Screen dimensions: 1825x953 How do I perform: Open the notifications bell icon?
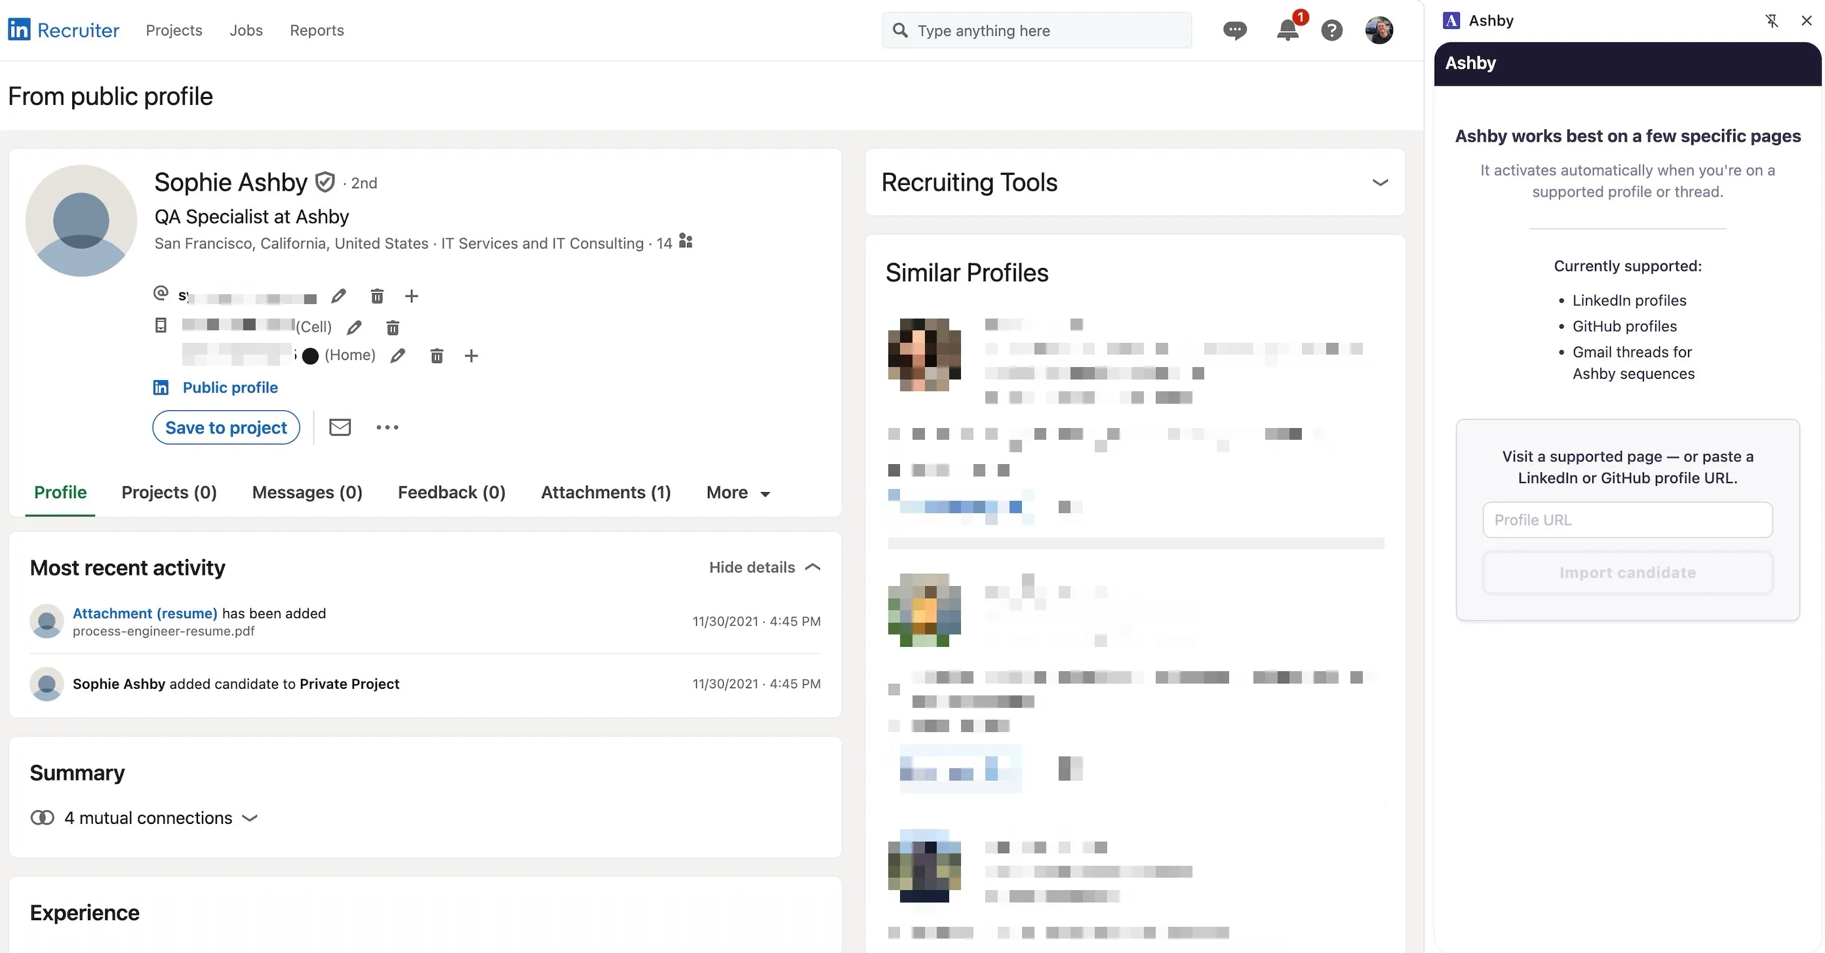[x=1287, y=30]
